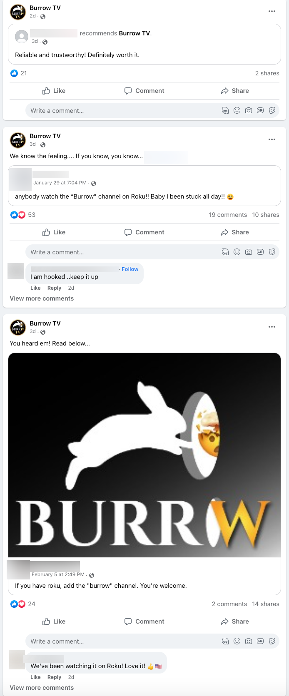Click Burrow TV profile logo on second post

click(18, 140)
